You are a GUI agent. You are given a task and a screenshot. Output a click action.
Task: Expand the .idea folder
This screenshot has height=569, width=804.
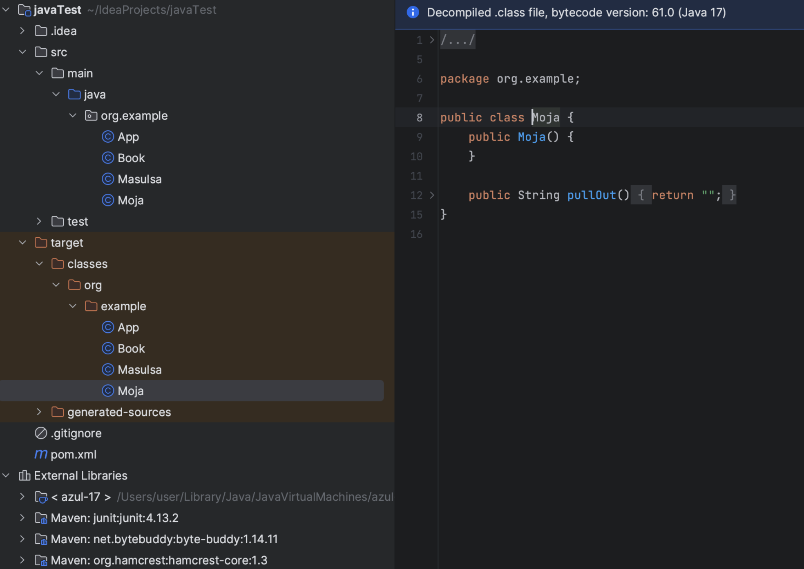(22, 31)
